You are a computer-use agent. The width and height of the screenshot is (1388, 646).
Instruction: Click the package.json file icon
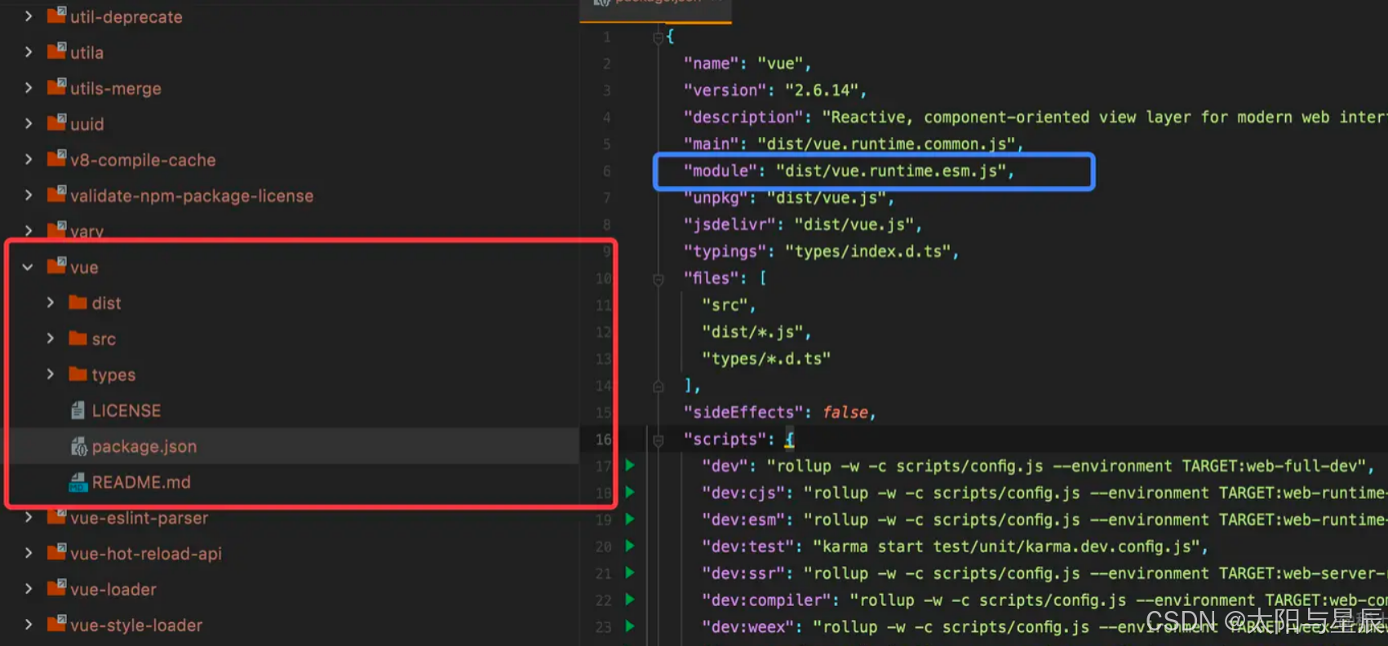pyautogui.click(x=79, y=446)
